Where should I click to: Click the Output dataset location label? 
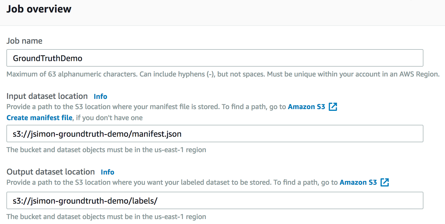50,172
